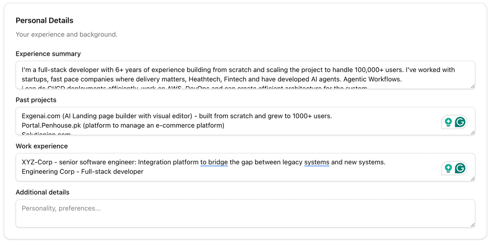Click the lightbulb icon in Work experience field

pyautogui.click(x=448, y=168)
